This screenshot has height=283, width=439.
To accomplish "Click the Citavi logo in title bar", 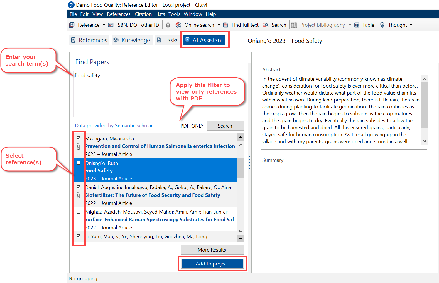I will click(x=71, y=5).
